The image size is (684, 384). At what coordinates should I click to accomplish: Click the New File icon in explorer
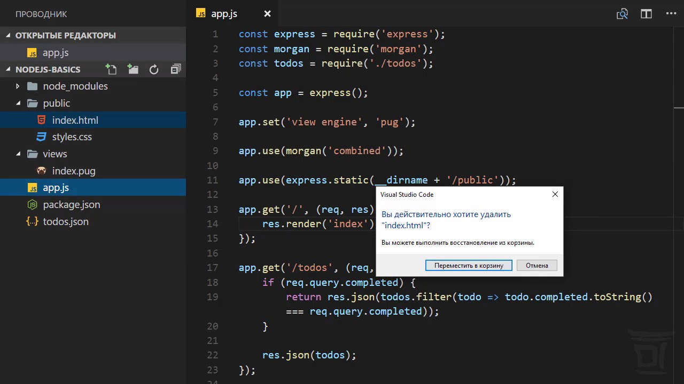point(111,69)
